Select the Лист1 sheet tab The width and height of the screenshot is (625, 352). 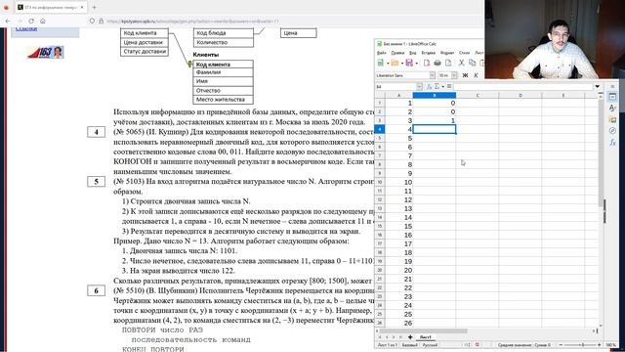coord(425,337)
